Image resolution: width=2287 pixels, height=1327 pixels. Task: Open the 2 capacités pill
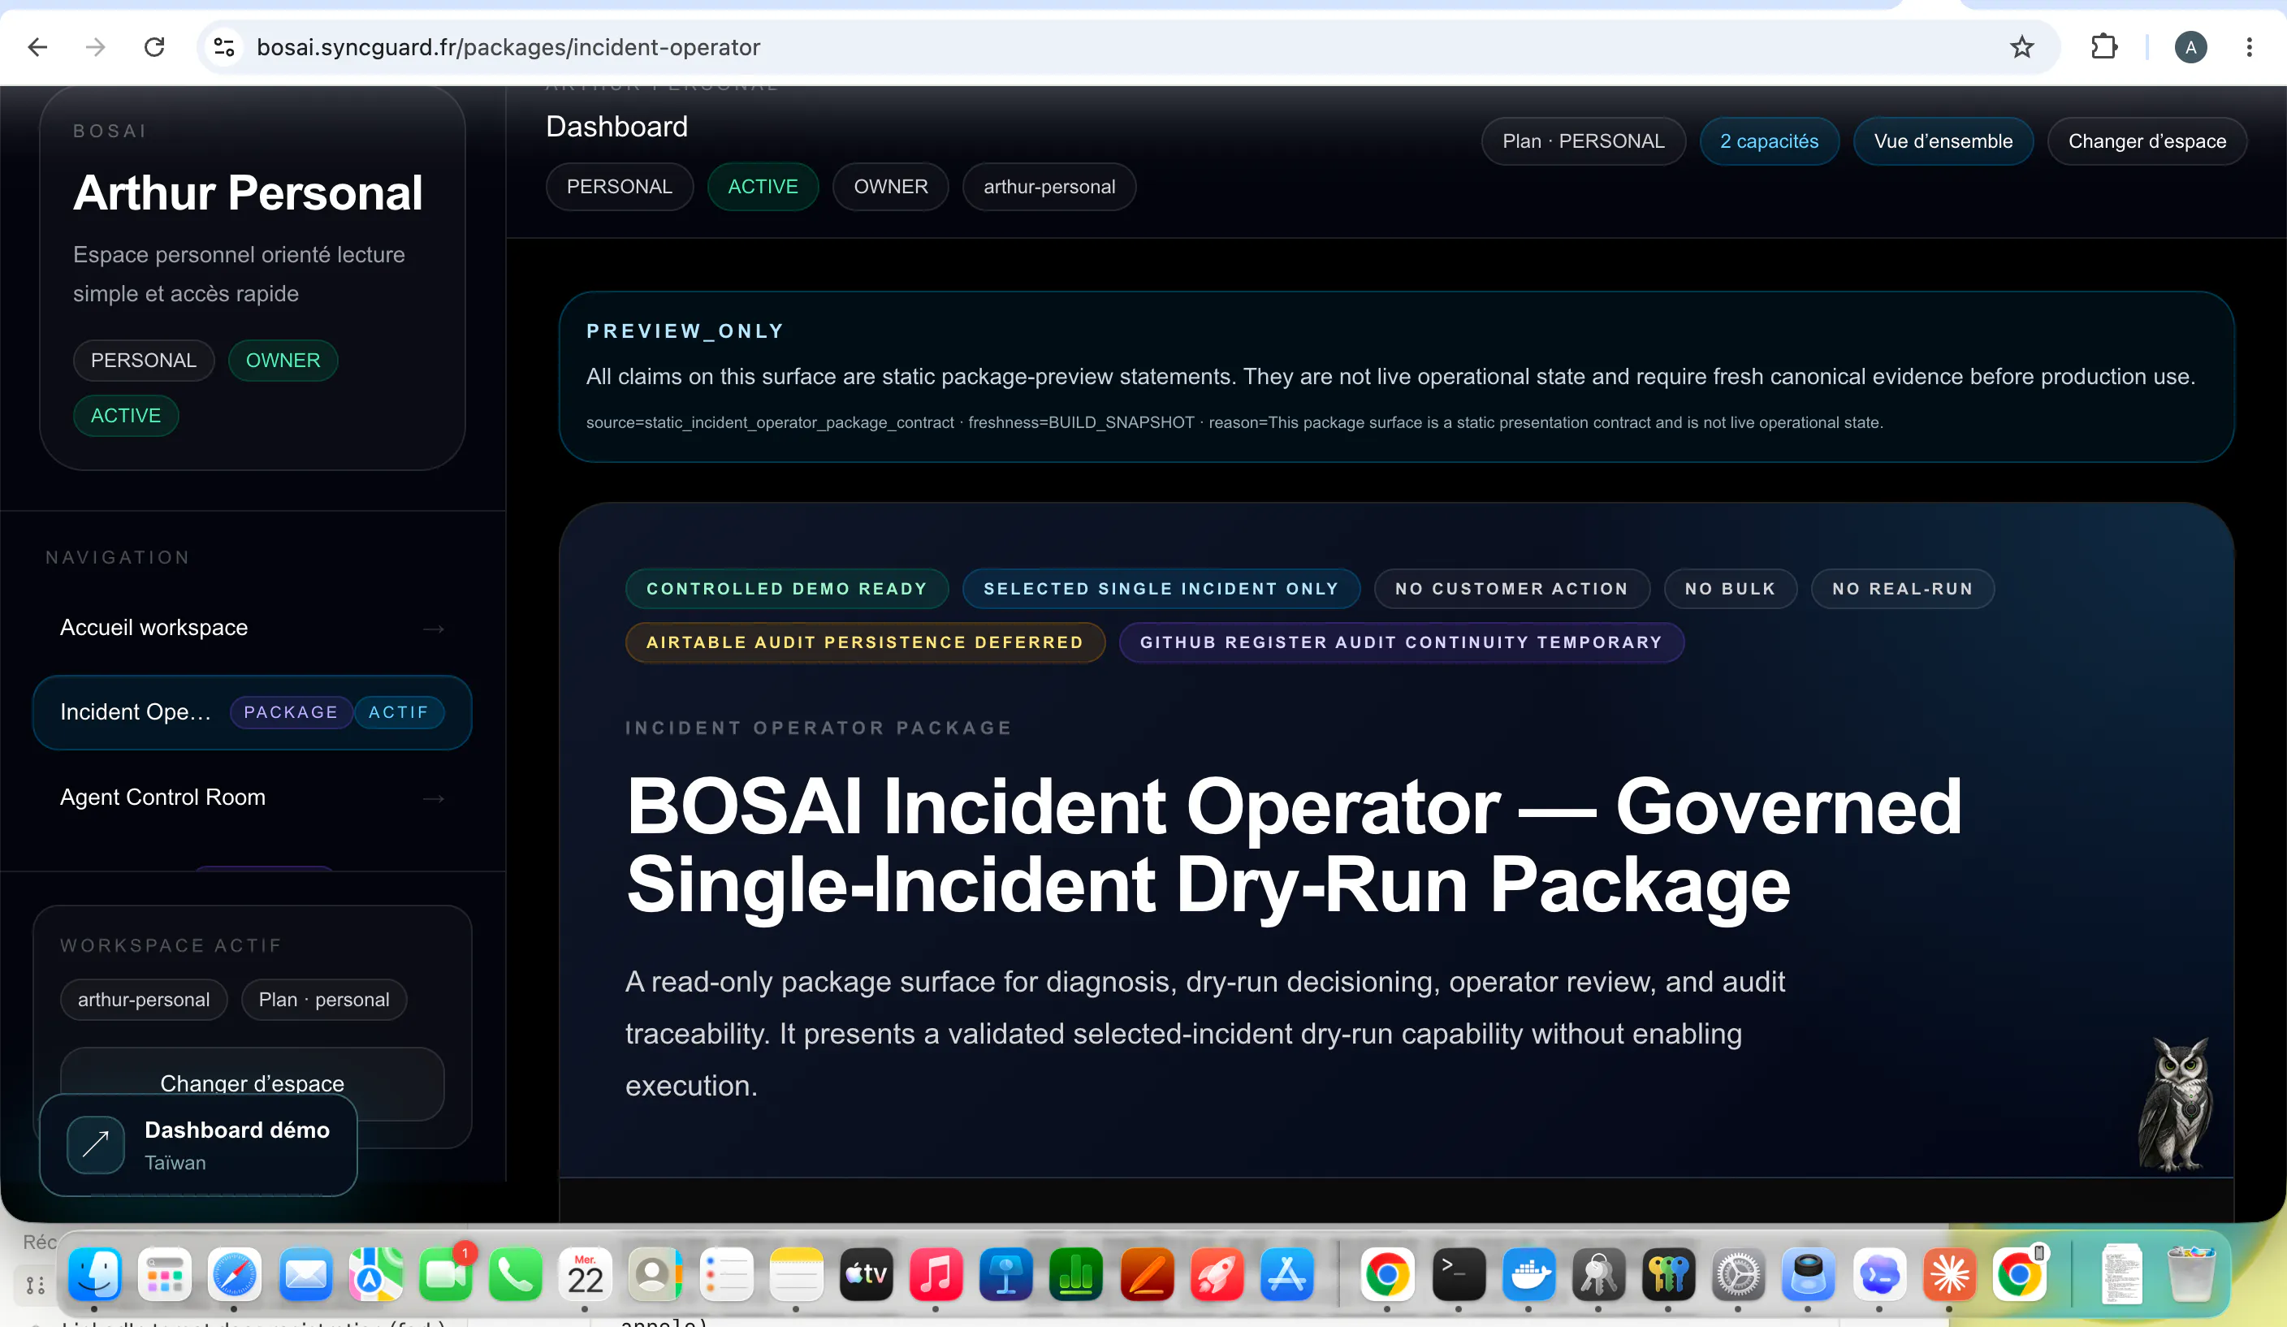click(1769, 141)
